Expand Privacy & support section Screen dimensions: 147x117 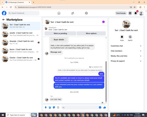[x=126, y=61]
